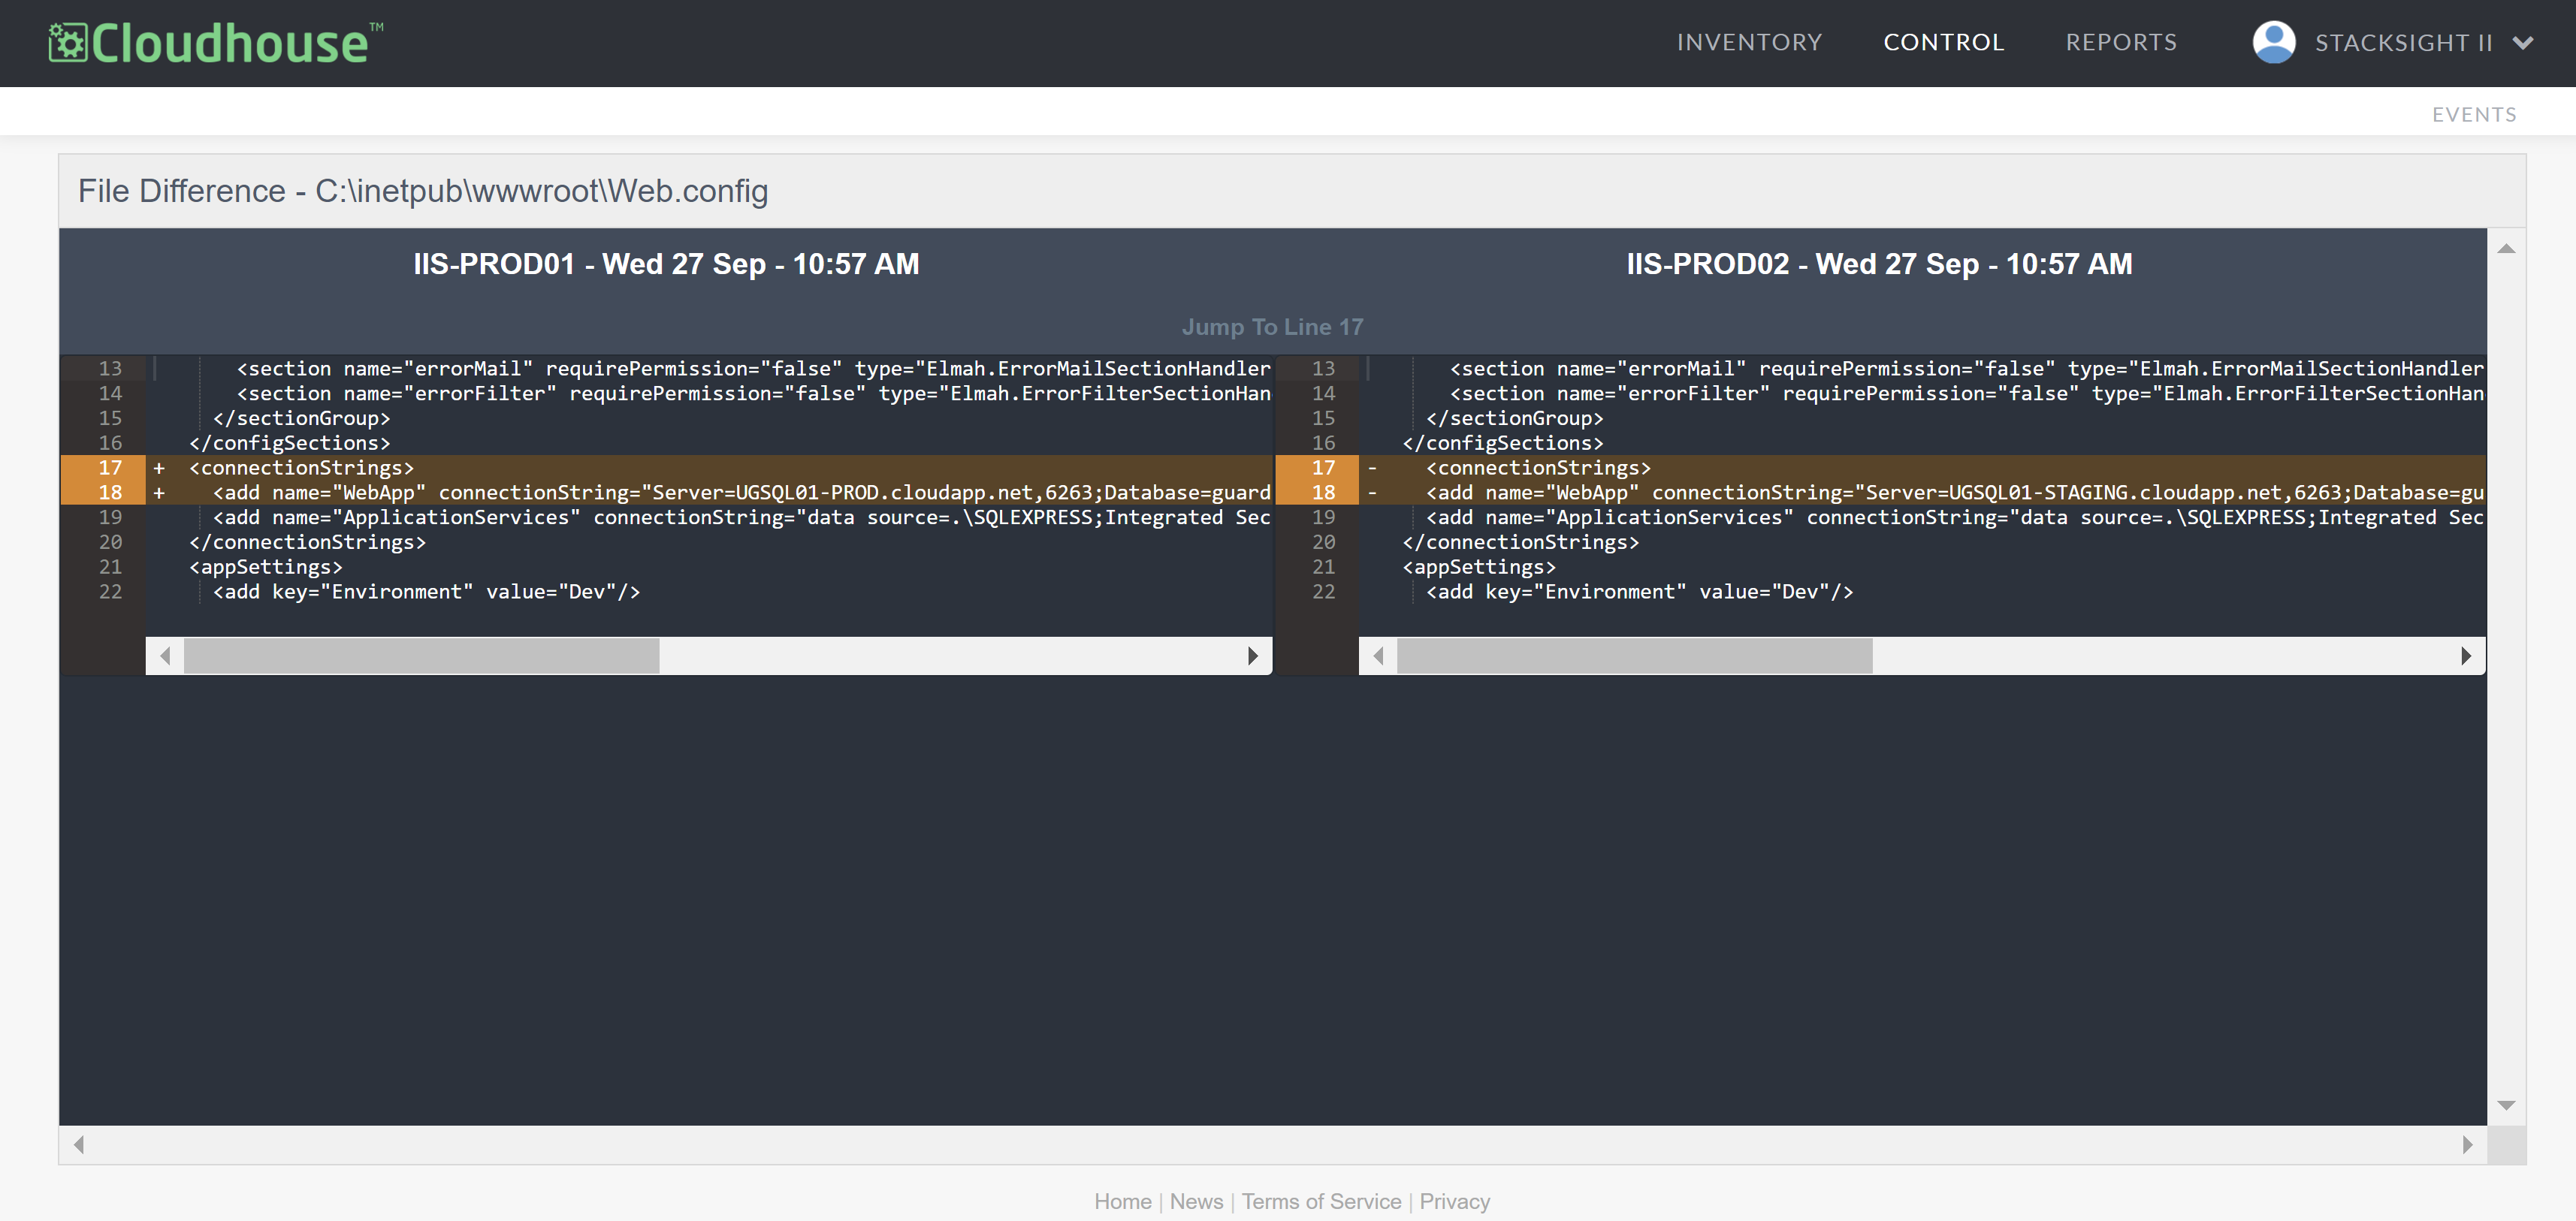Screen dimensions: 2576x1221
Task: Click the IIS-PROD02 horizontal scrollbar thumb
Action: tap(1634, 656)
